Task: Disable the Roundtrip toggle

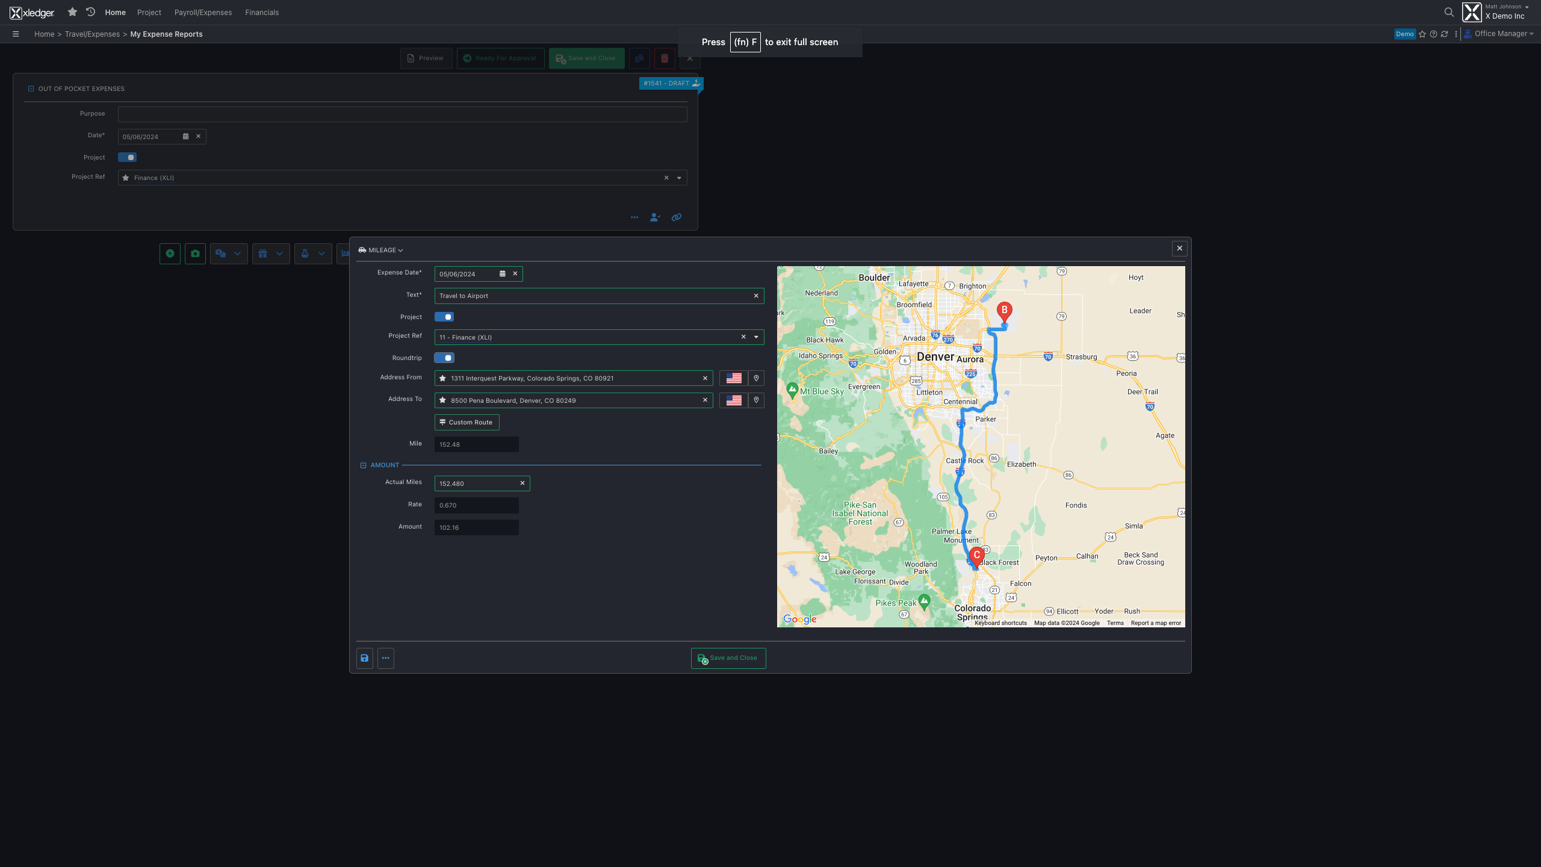Action: [x=445, y=358]
